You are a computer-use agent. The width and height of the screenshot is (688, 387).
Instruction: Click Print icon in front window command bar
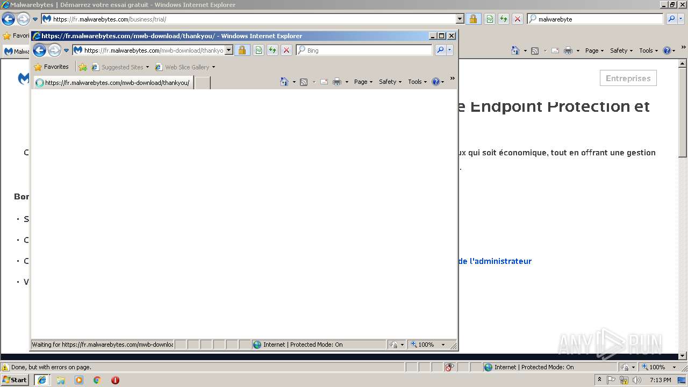click(x=337, y=82)
